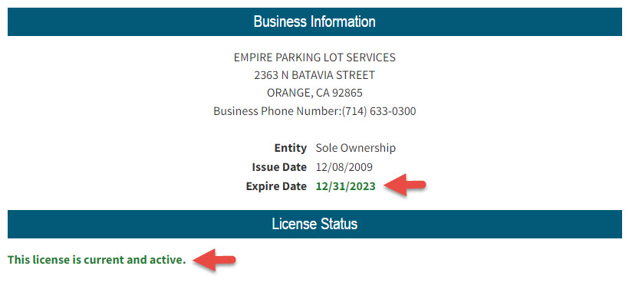
Task: Click 'This license is current and active' text
Action: point(97,260)
